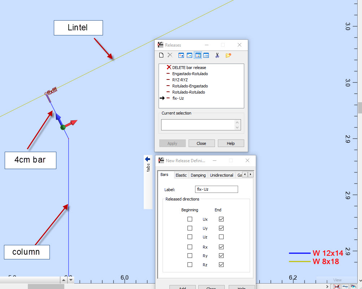This screenshot has width=362, height=289.
Task: Click W 12x14 legend entry
Action: tap(316, 253)
